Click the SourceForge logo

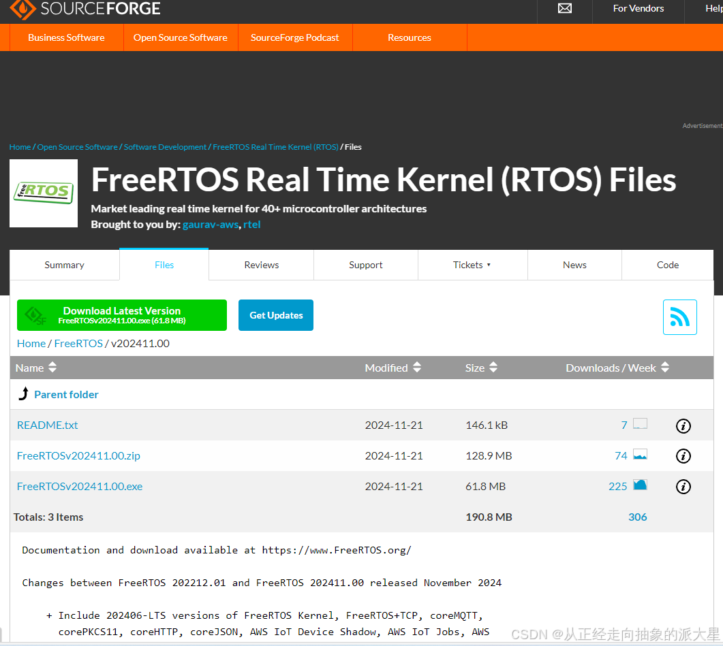(x=85, y=8)
